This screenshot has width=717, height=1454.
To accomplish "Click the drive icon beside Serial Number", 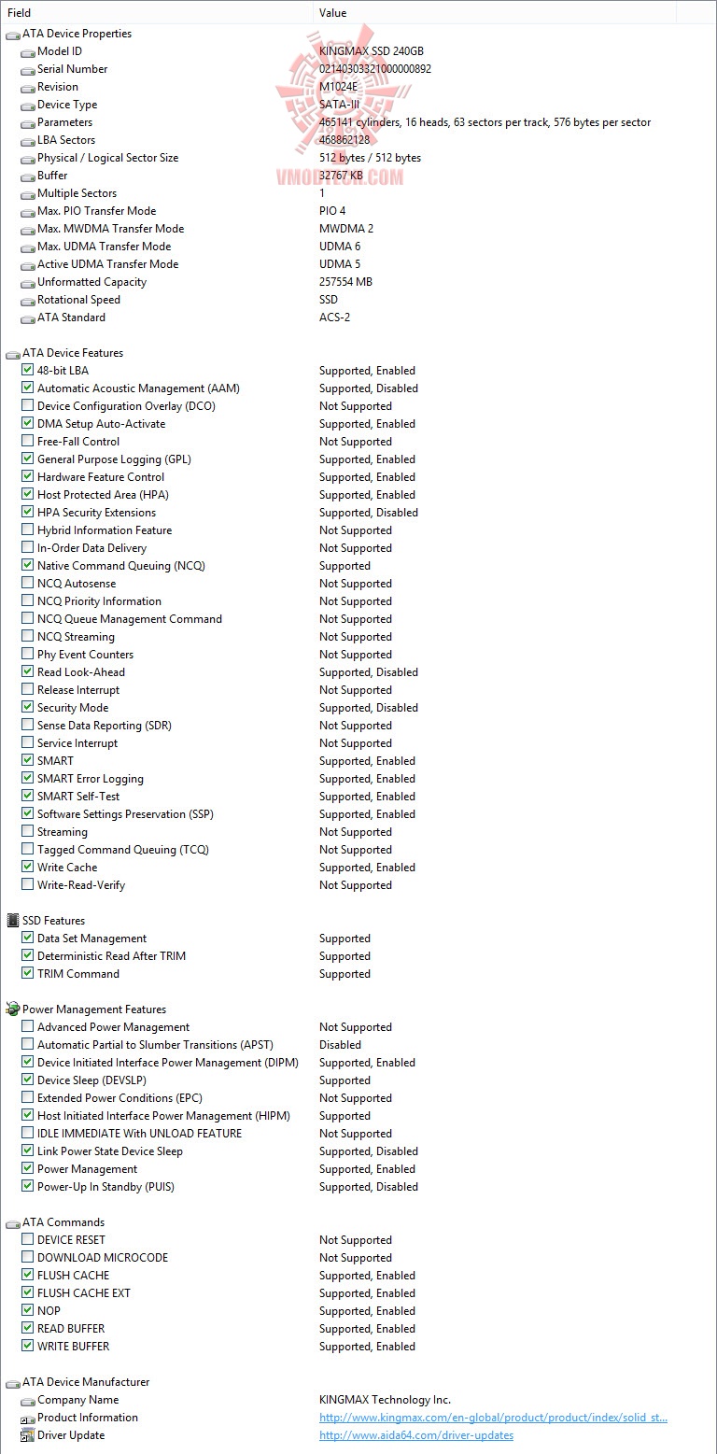I will [x=27, y=70].
